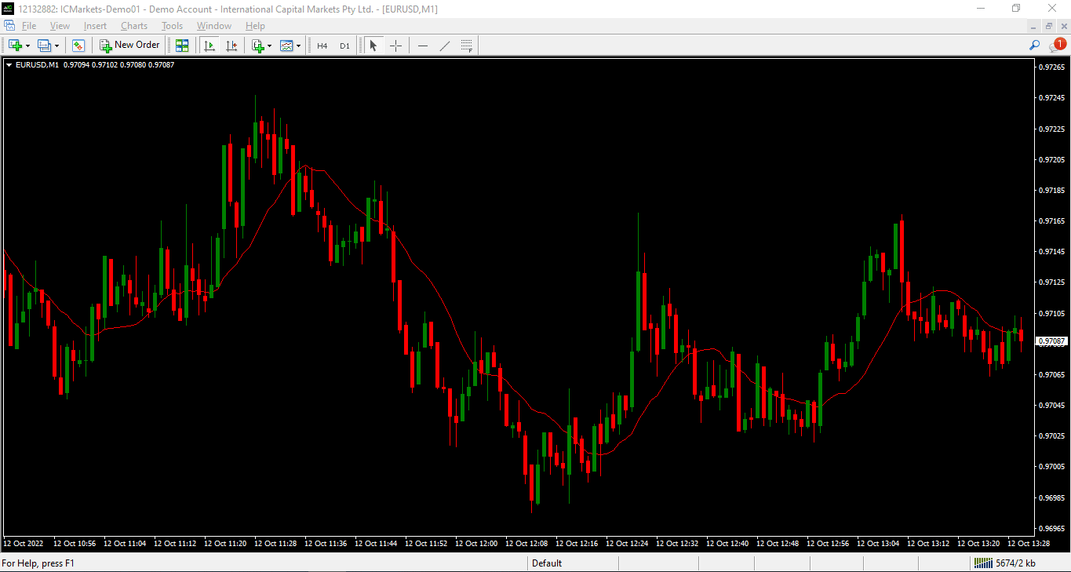Open the Charts menu
This screenshot has height=572, width=1071.
pyautogui.click(x=134, y=26)
